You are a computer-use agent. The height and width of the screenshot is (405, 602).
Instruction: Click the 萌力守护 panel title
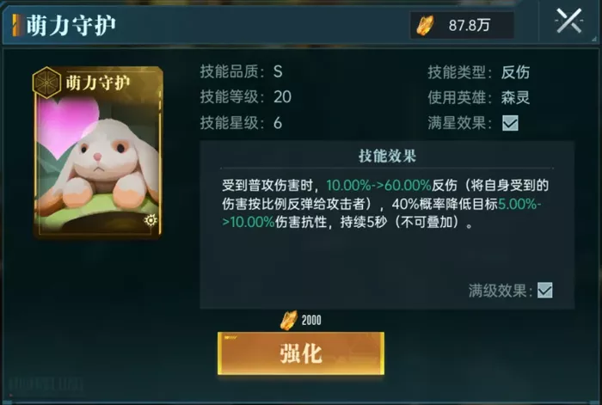tap(71, 25)
